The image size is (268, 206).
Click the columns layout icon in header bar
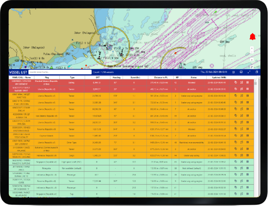(x=234, y=72)
